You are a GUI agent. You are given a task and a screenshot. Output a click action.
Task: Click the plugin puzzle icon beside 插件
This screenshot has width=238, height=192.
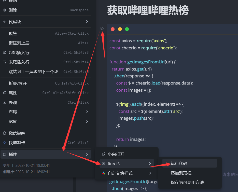click(5, 154)
